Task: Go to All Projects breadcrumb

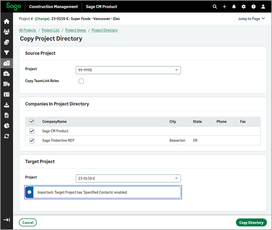Action: pyautogui.click(x=28, y=30)
